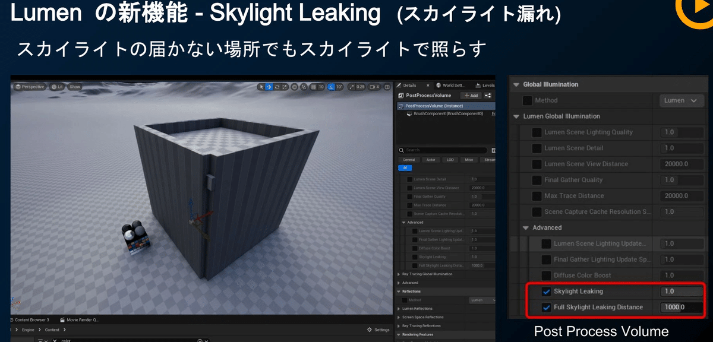Select PostProcessVolume (Instance) row
The height and width of the screenshot is (342, 713).
446,106
